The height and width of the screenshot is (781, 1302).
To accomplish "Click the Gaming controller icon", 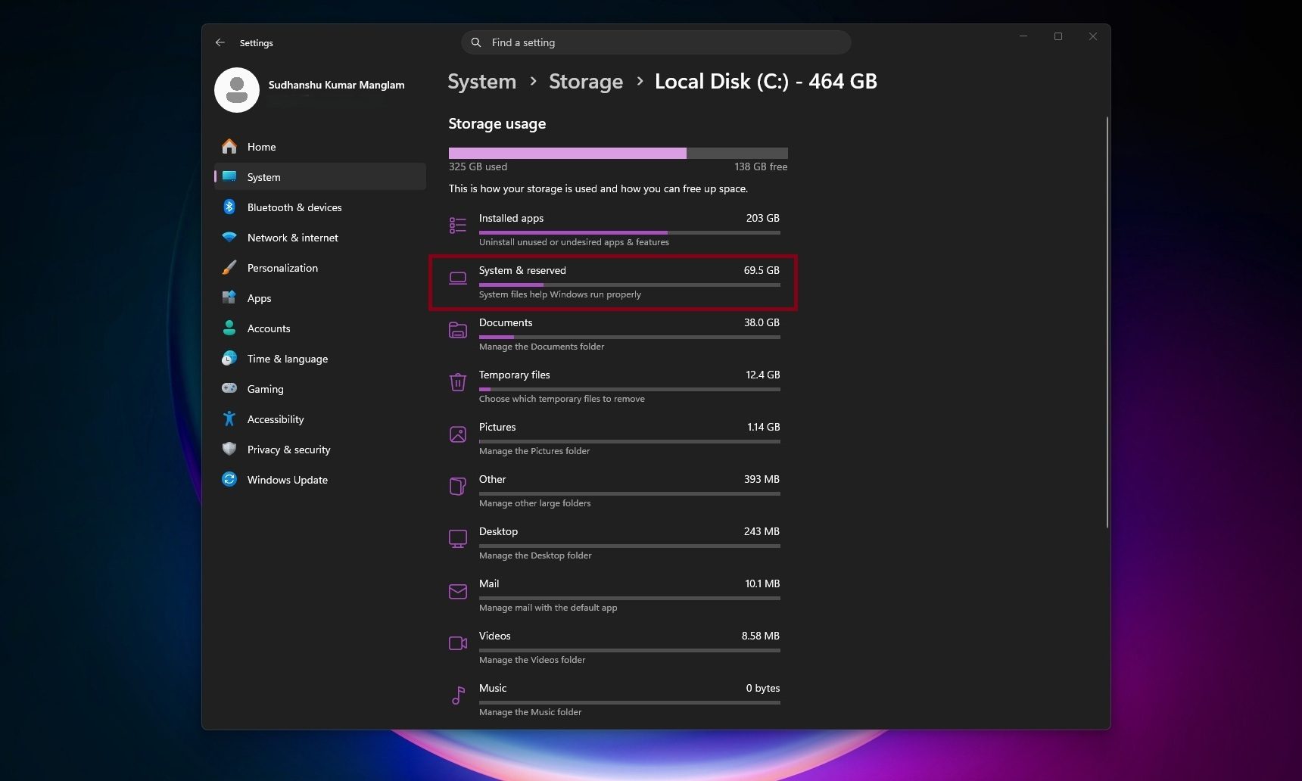I will coord(229,388).
